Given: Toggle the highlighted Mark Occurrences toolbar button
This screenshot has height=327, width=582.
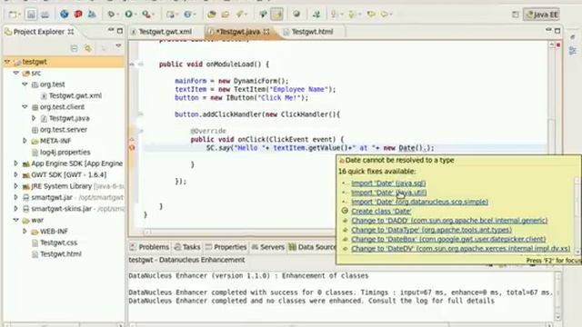Looking at the screenshot, I should click(x=276, y=15).
